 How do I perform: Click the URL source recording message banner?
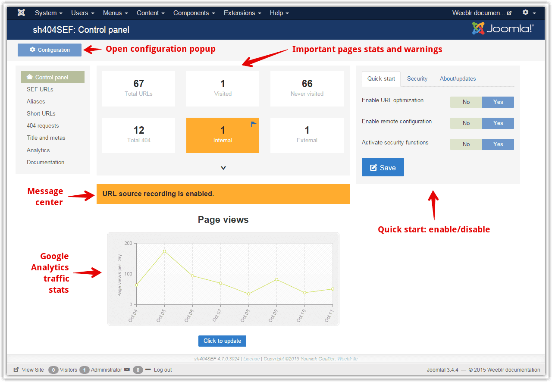[x=223, y=194]
